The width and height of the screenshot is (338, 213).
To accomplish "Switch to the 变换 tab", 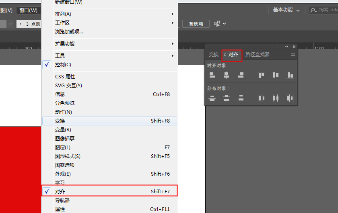I will (213, 55).
